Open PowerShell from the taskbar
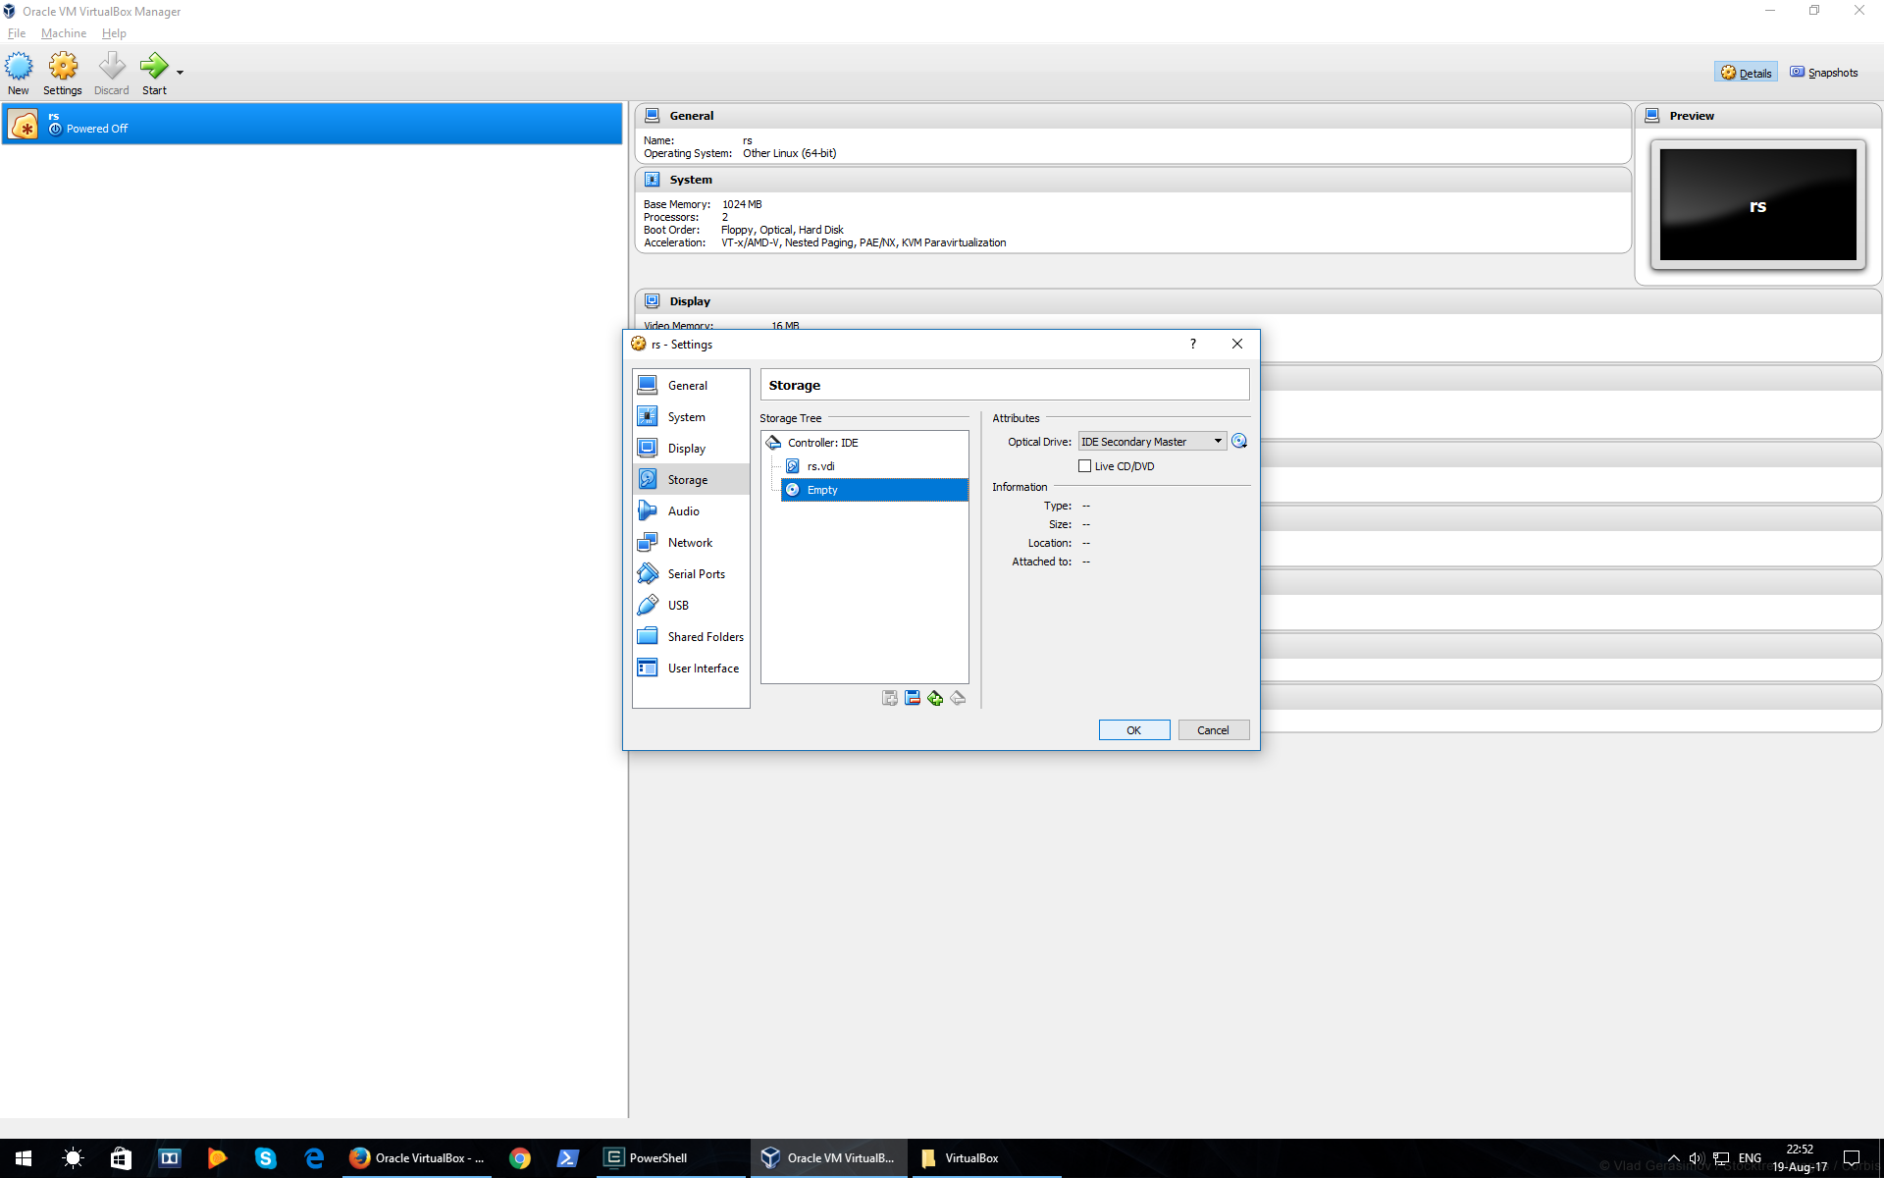Image resolution: width=1884 pixels, height=1178 pixels. (x=646, y=1158)
